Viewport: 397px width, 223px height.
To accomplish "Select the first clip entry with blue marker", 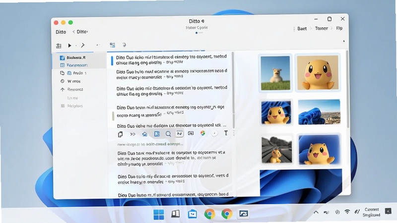I will pos(171,59).
